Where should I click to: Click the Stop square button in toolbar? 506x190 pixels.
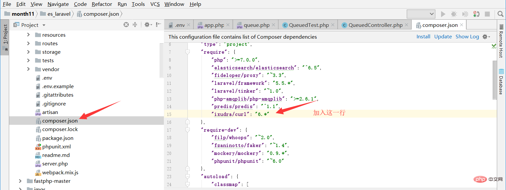tap(487, 14)
